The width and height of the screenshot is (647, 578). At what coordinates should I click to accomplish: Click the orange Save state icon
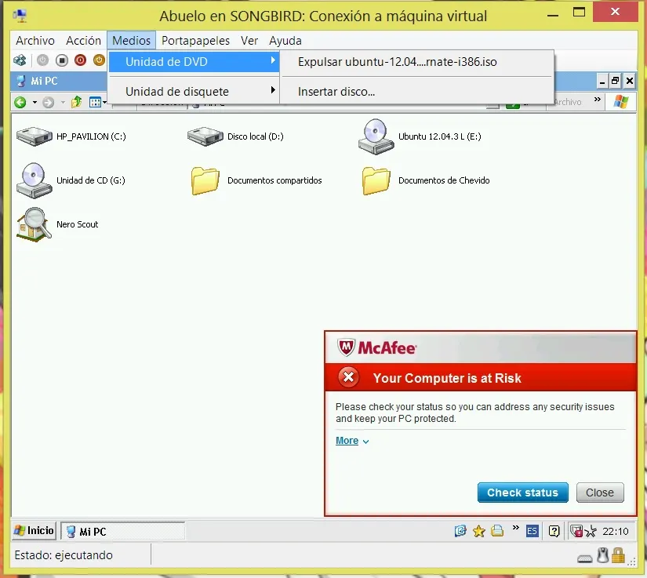point(99,60)
